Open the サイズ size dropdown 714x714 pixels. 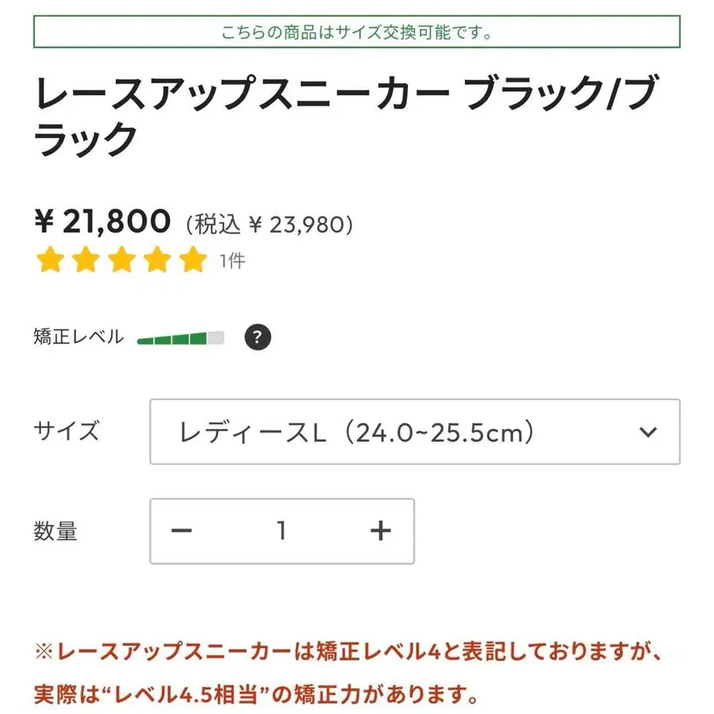[x=416, y=432]
